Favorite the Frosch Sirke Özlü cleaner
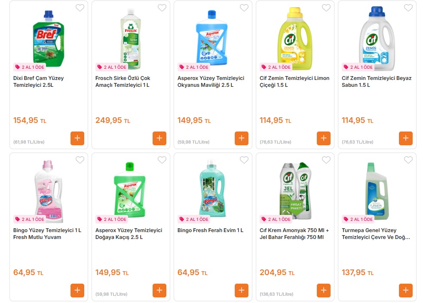Screen dimensions: 423x303 [162, 8]
